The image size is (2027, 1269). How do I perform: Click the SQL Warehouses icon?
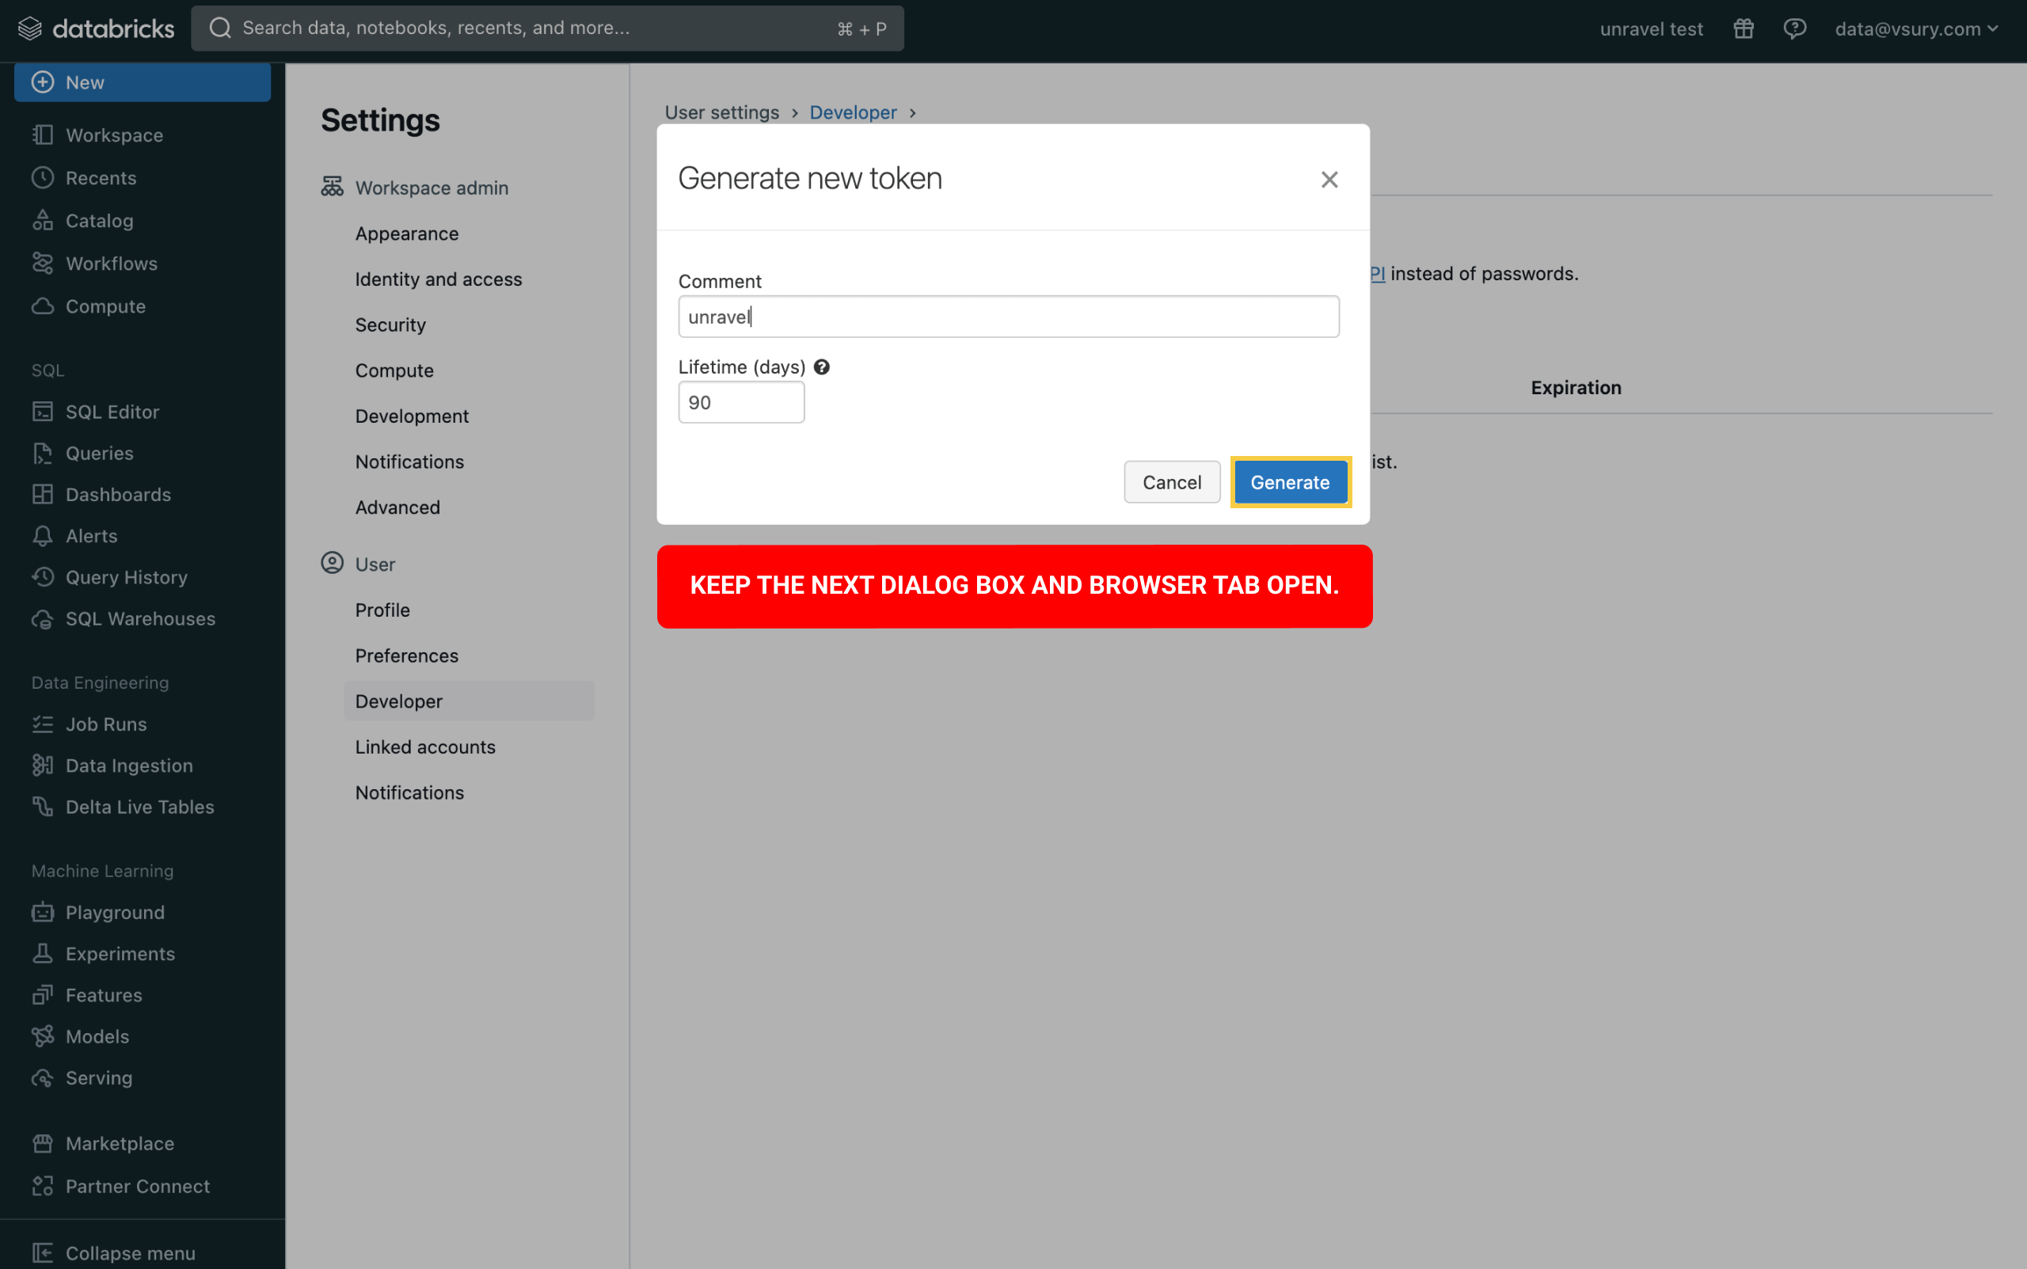click(x=43, y=618)
